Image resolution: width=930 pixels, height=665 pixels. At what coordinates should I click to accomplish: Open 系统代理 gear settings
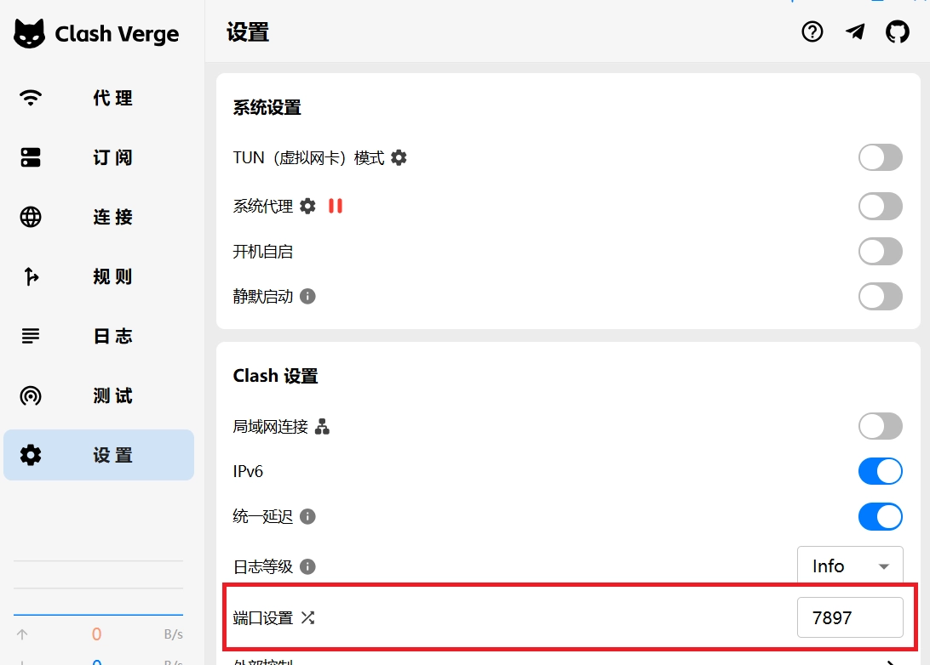[x=307, y=206]
